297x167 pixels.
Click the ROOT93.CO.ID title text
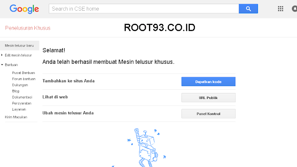tap(160, 28)
